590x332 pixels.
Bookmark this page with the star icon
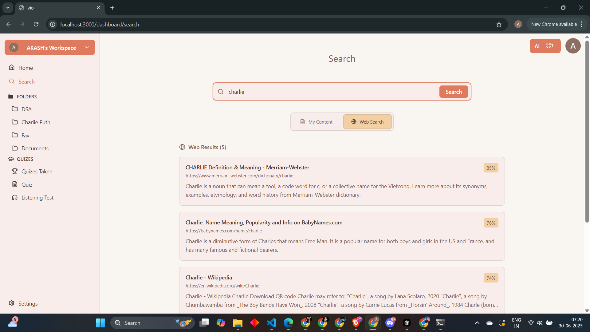click(x=499, y=24)
